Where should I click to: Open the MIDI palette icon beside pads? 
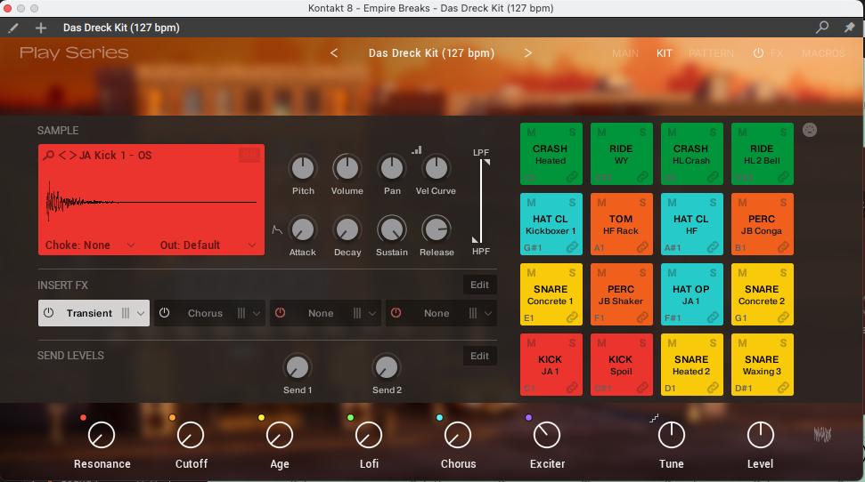click(809, 130)
